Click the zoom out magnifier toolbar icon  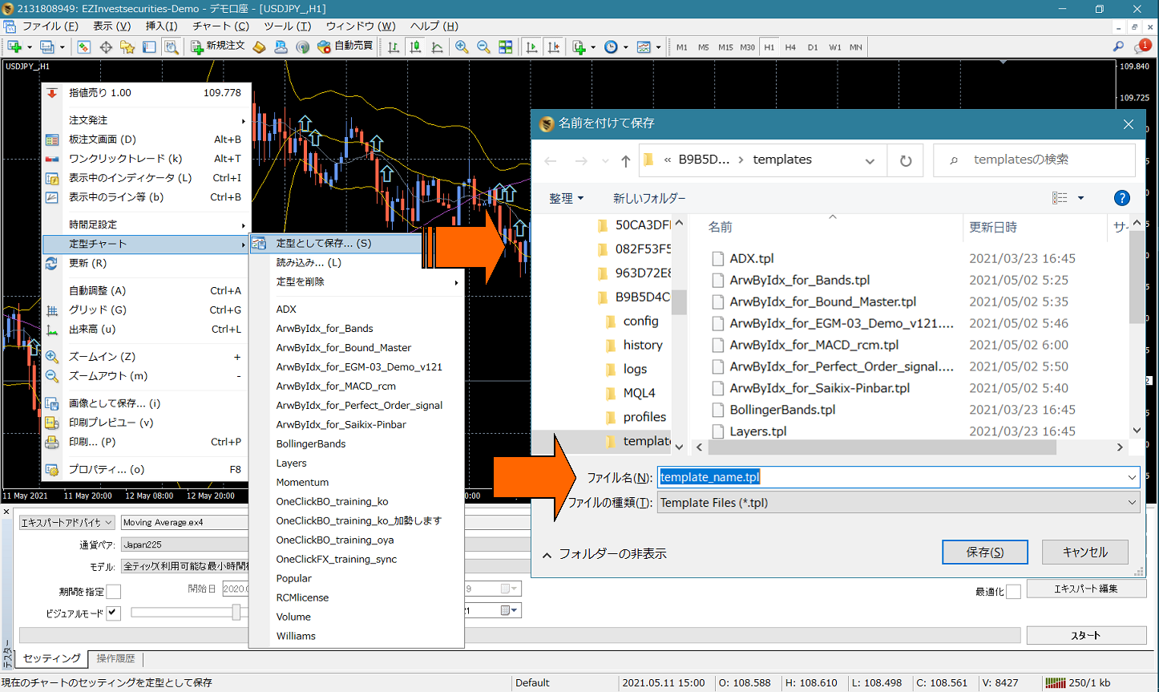pyautogui.click(x=483, y=47)
